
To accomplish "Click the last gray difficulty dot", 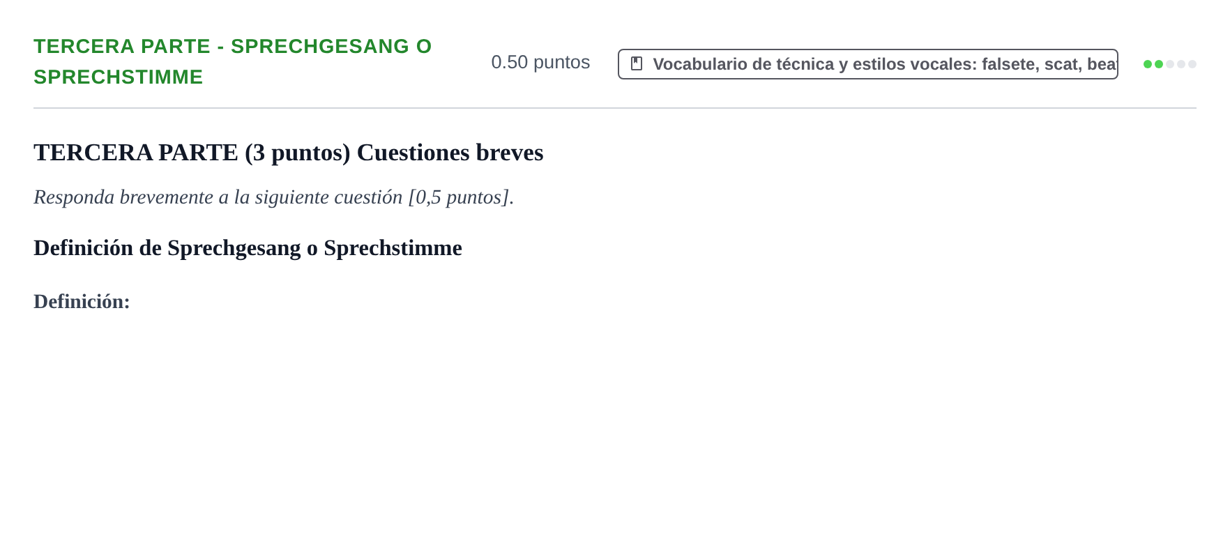I will coord(1192,64).
